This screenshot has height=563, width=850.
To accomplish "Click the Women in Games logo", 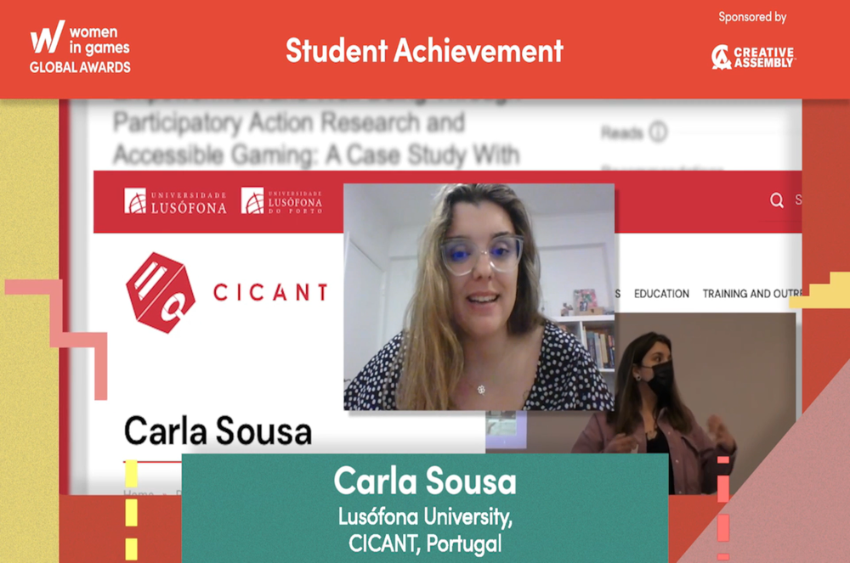I will (80, 48).
